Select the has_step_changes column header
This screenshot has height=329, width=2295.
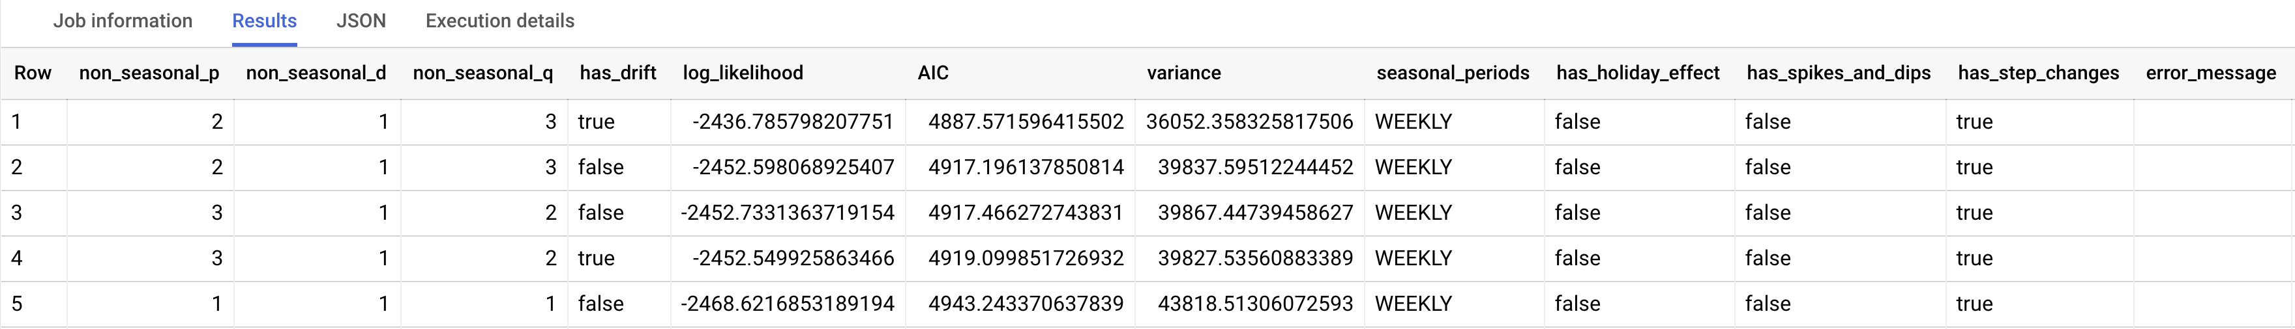pyautogui.click(x=2037, y=73)
